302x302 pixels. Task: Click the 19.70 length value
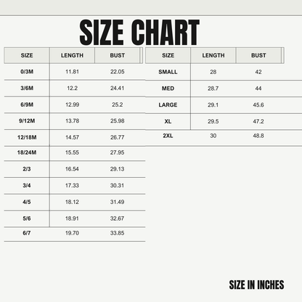pyautogui.click(x=72, y=233)
